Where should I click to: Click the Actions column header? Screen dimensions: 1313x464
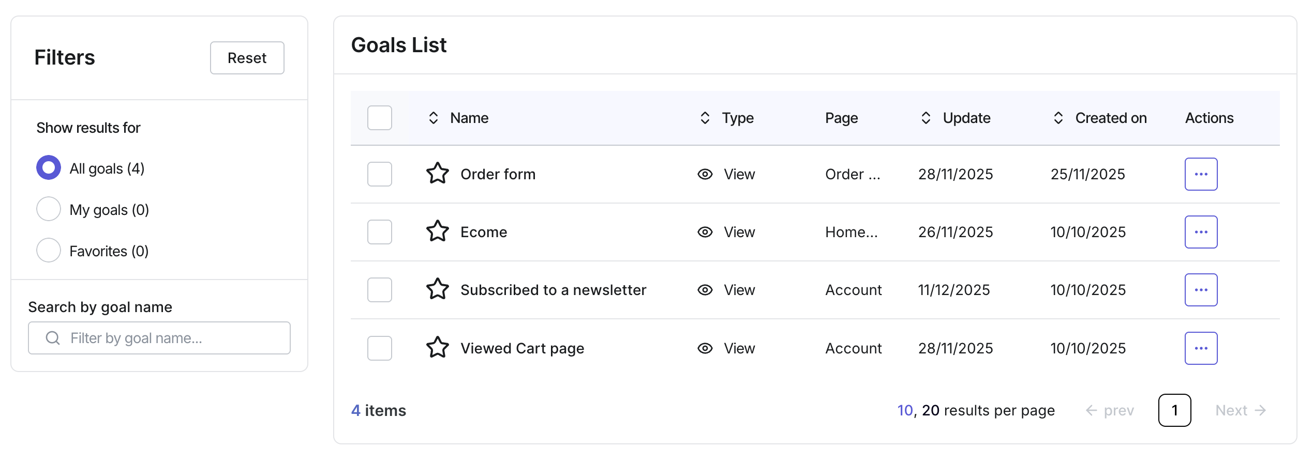tap(1209, 118)
